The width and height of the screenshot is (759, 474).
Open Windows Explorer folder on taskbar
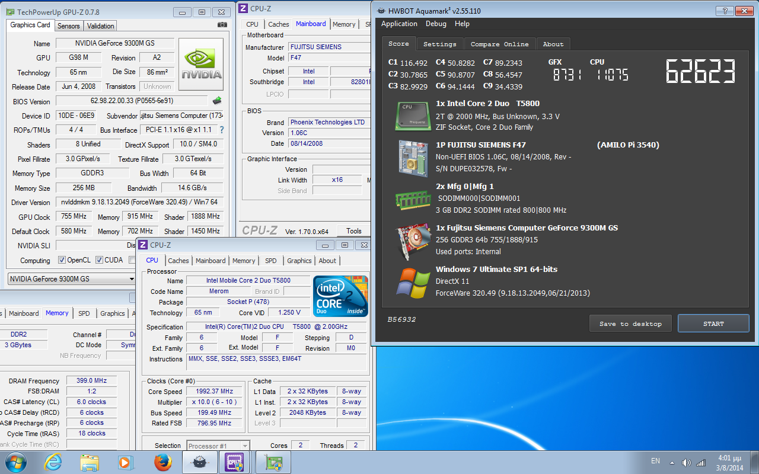point(90,462)
